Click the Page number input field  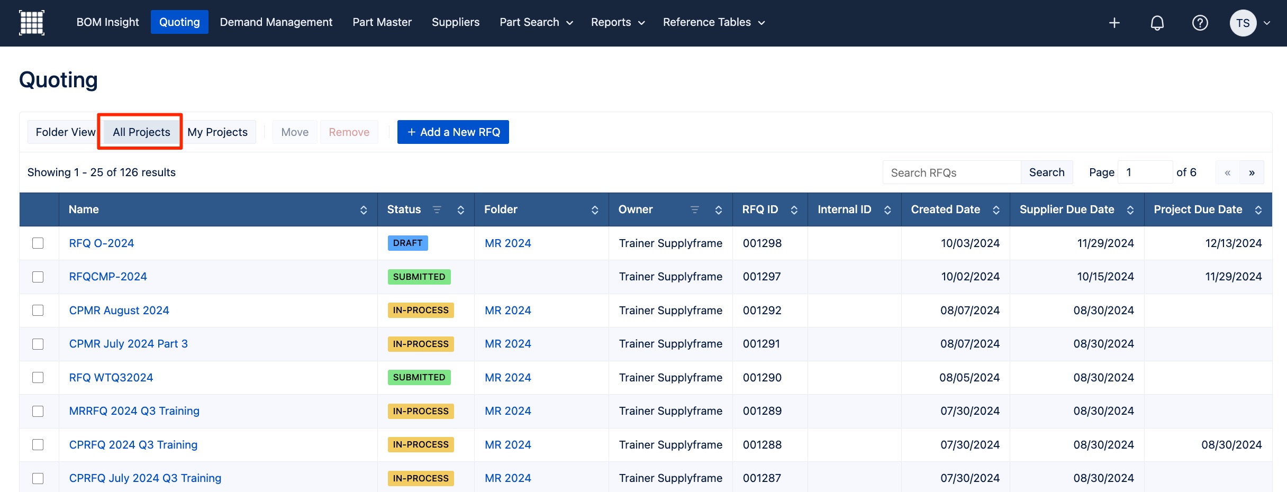[x=1145, y=172]
